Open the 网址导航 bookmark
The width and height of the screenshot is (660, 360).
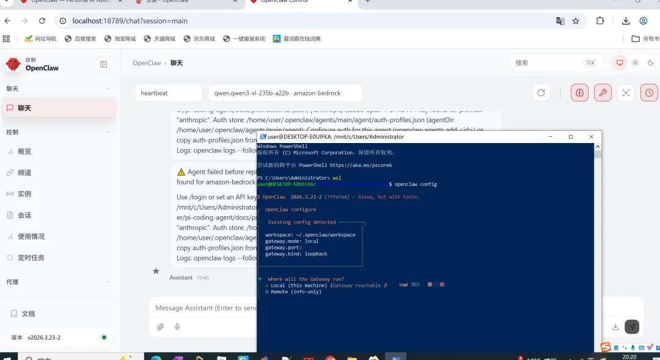pyautogui.click(x=40, y=39)
